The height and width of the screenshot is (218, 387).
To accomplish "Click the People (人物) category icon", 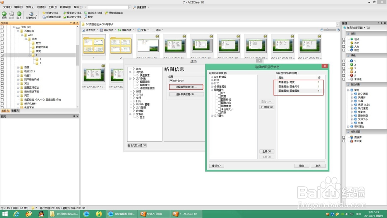I will (x=352, y=46).
